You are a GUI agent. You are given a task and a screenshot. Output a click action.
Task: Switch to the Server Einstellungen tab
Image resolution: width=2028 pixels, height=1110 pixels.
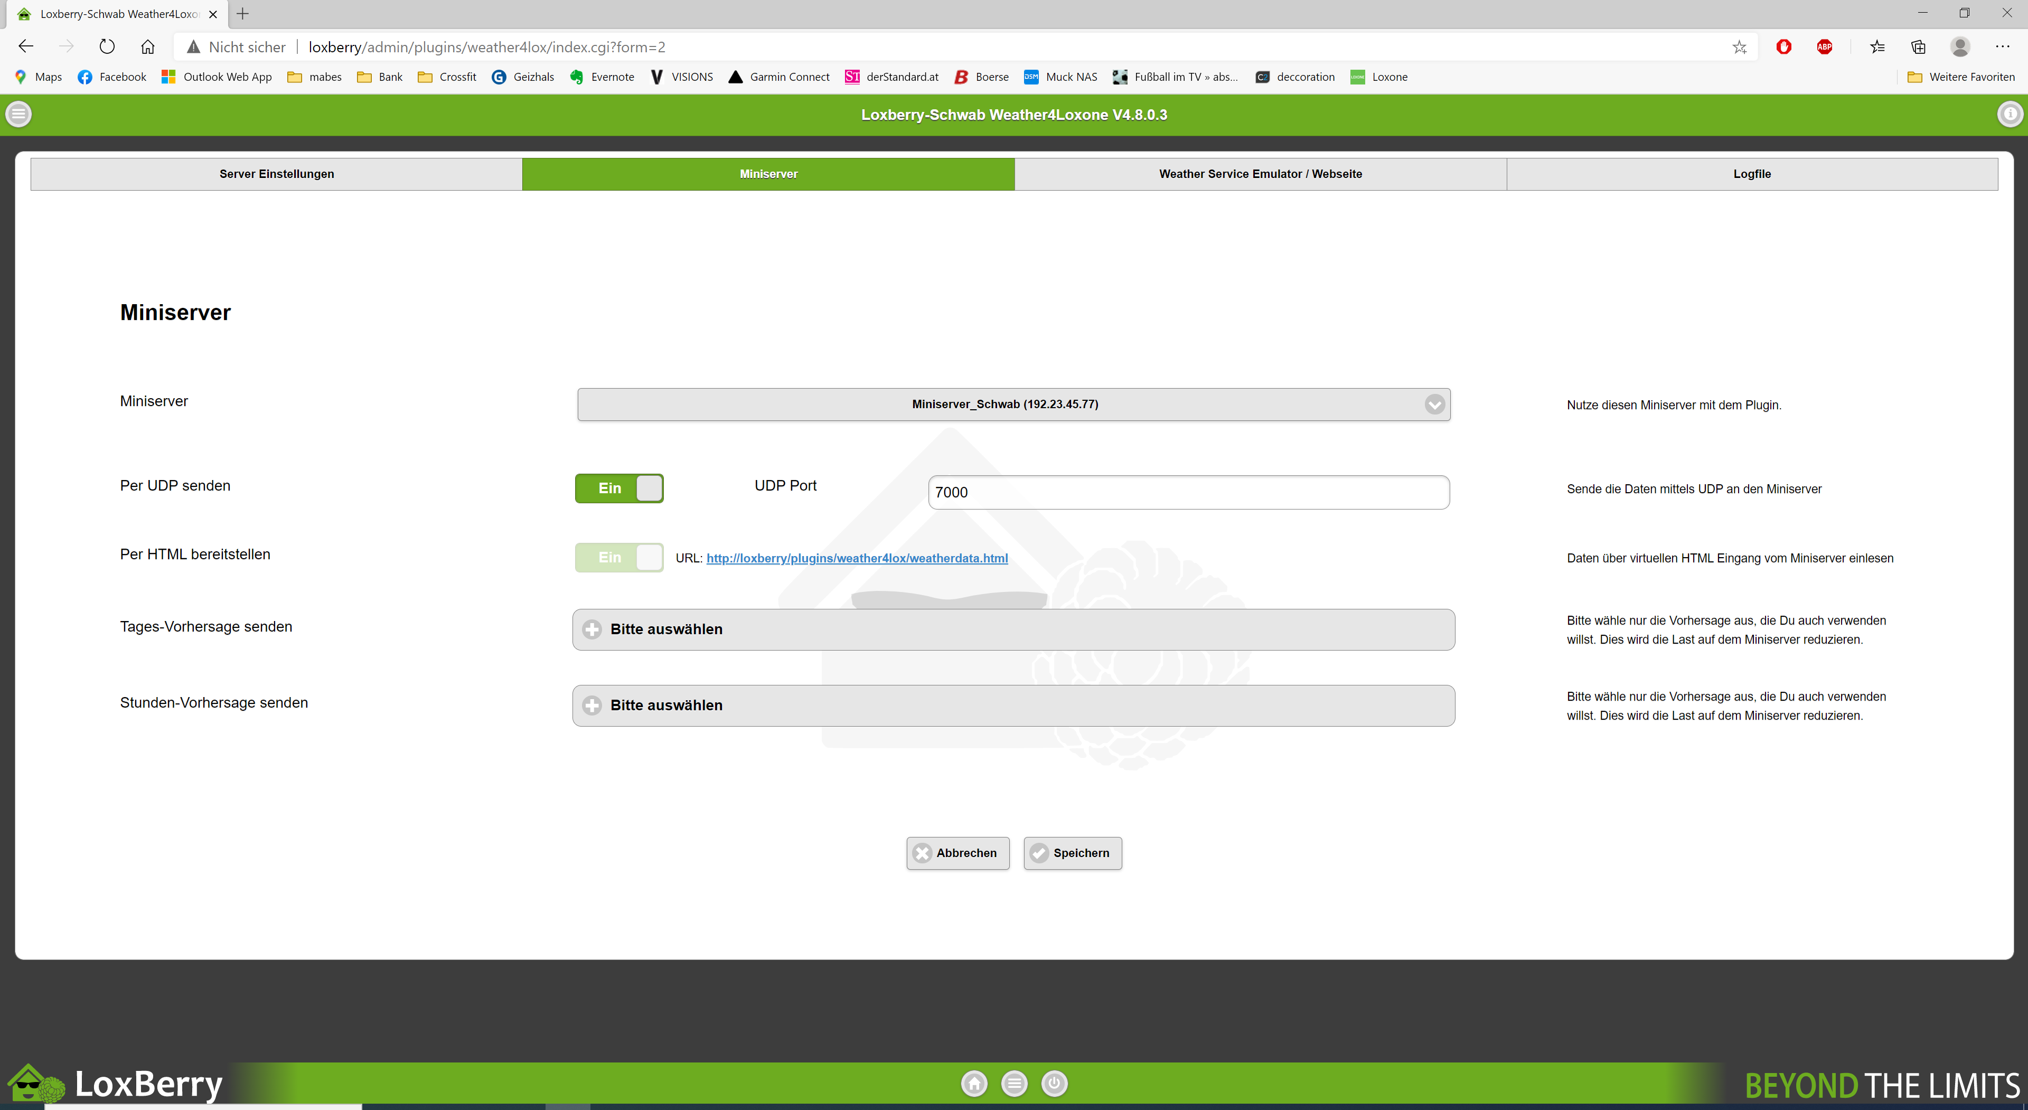[x=276, y=174]
